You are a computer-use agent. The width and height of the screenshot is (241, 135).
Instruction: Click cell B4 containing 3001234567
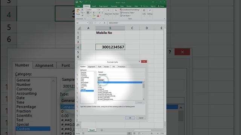[110, 47]
